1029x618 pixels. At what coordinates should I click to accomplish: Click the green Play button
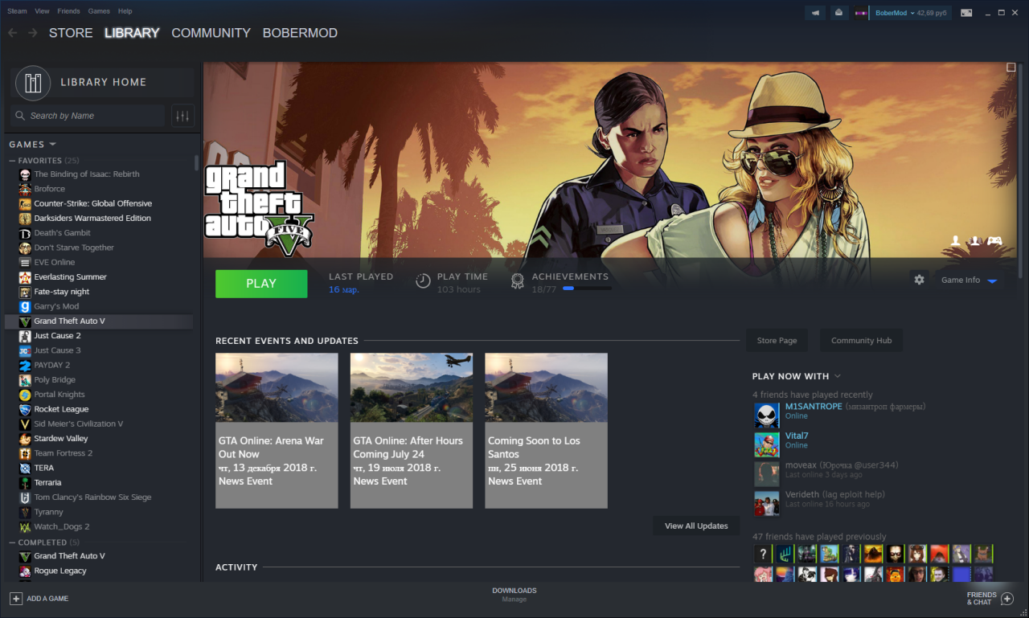261,284
